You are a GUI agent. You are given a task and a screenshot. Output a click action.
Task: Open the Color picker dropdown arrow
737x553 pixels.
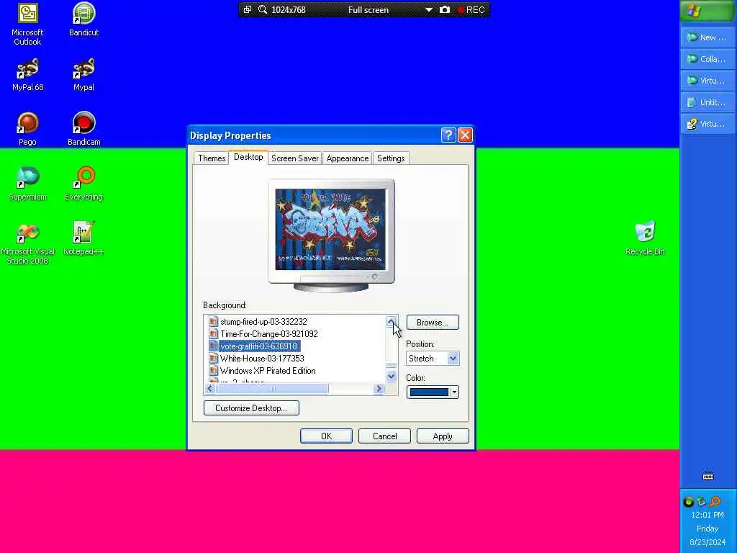454,392
